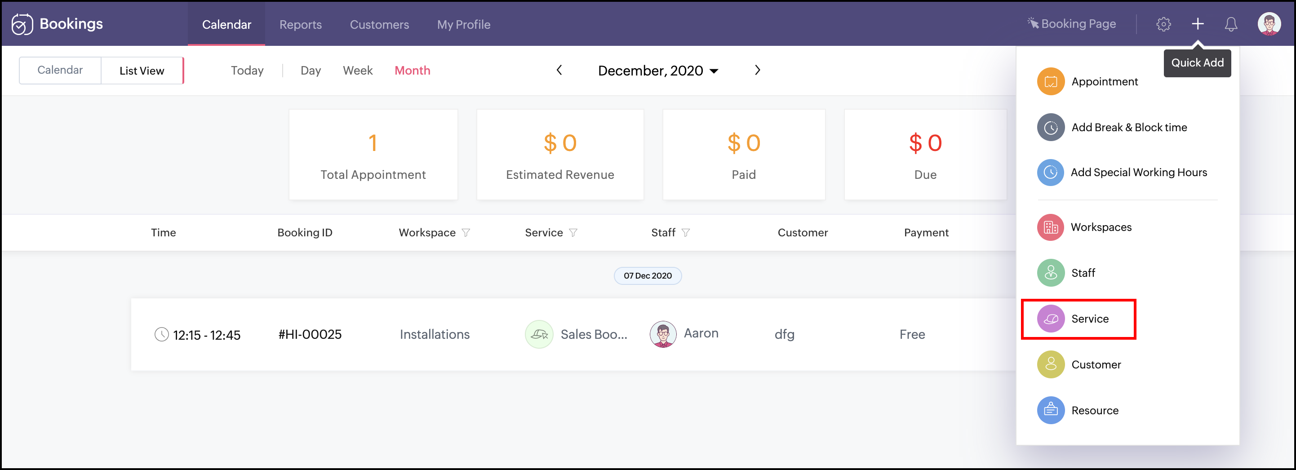Open the Staff column filter

[686, 233]
